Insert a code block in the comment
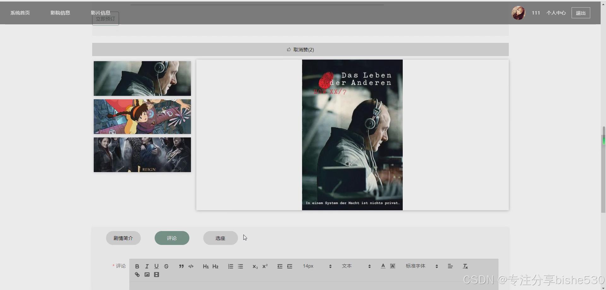606x290 pixels. tap(191, 266)
